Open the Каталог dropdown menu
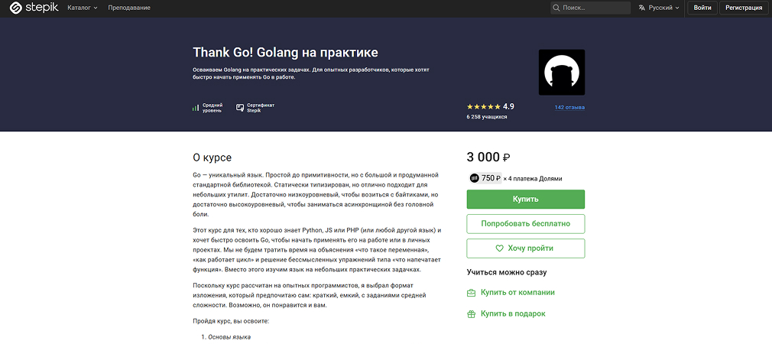Viewport: 772px width, 344px height. coord(83,8)
